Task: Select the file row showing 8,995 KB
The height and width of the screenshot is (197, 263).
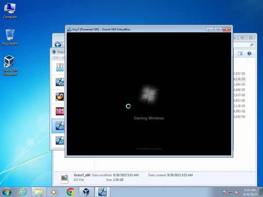Action: (x=239, y=111)
